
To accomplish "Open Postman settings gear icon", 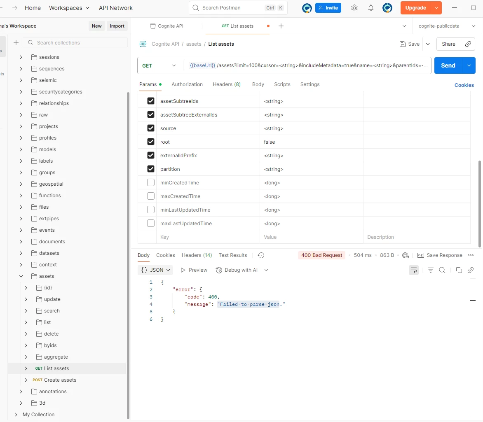I will 354,8.
